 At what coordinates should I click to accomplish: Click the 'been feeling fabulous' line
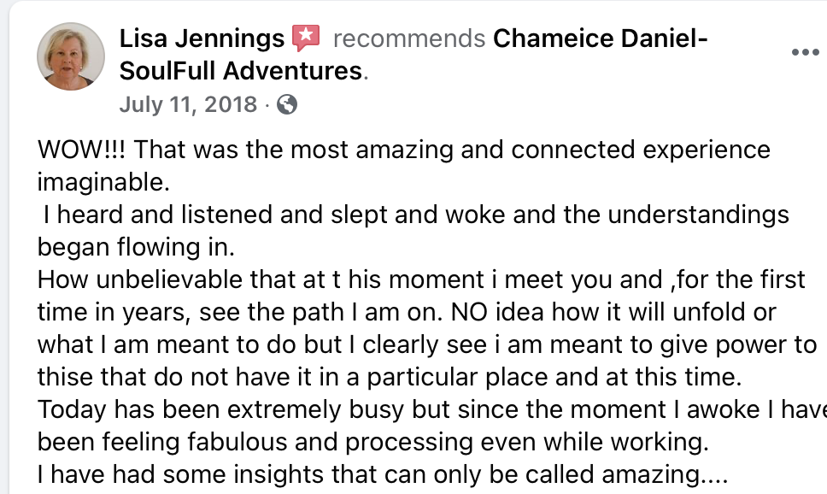(x=372, y=442)
